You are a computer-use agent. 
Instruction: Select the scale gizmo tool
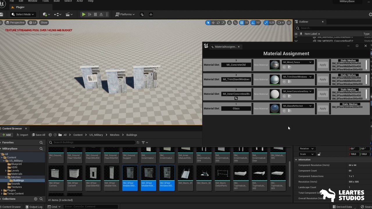pos(223,23)
